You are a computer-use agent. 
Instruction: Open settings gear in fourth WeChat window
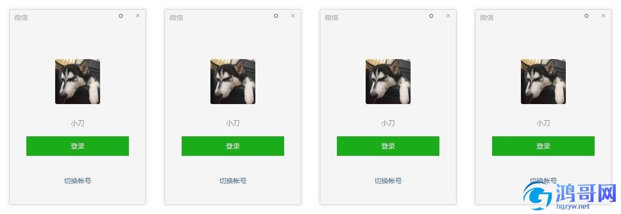[586, 16]
